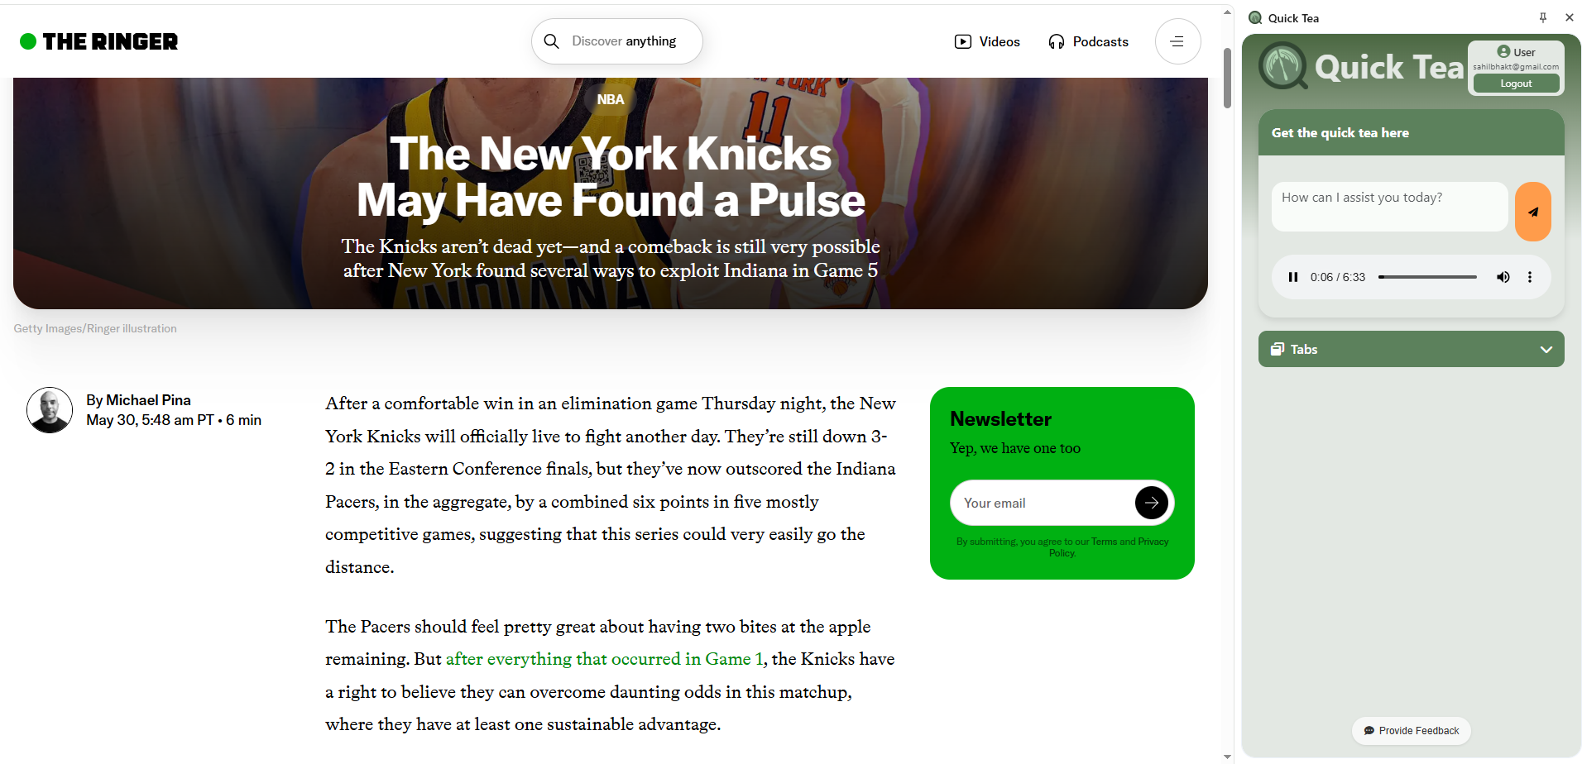Click the Provide Feedback button
1582x764 pixels.
click(1411, 731)
